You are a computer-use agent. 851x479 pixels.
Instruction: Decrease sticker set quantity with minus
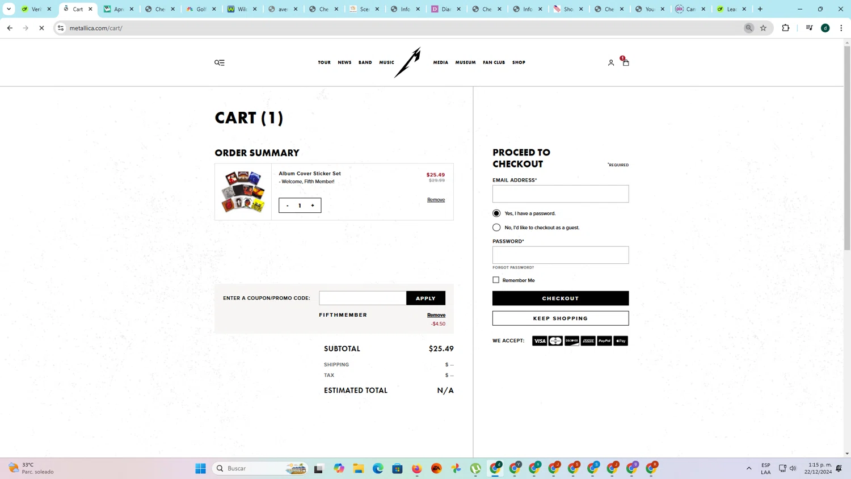click(x=288, y=205)
